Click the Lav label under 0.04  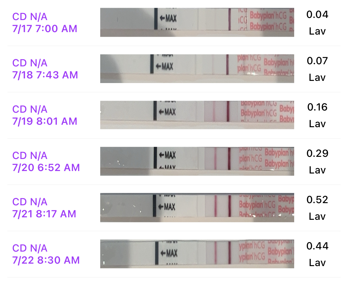click(x=317, y=31)
